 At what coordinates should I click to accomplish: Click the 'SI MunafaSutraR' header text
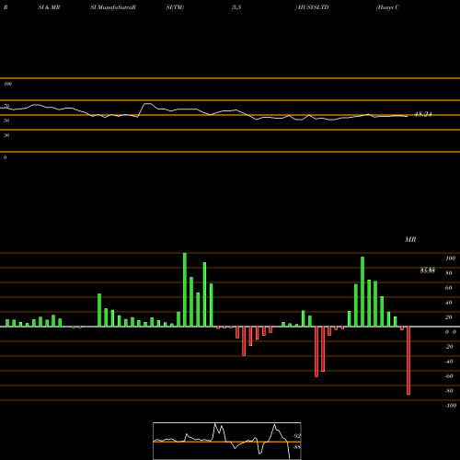(113, 7)
